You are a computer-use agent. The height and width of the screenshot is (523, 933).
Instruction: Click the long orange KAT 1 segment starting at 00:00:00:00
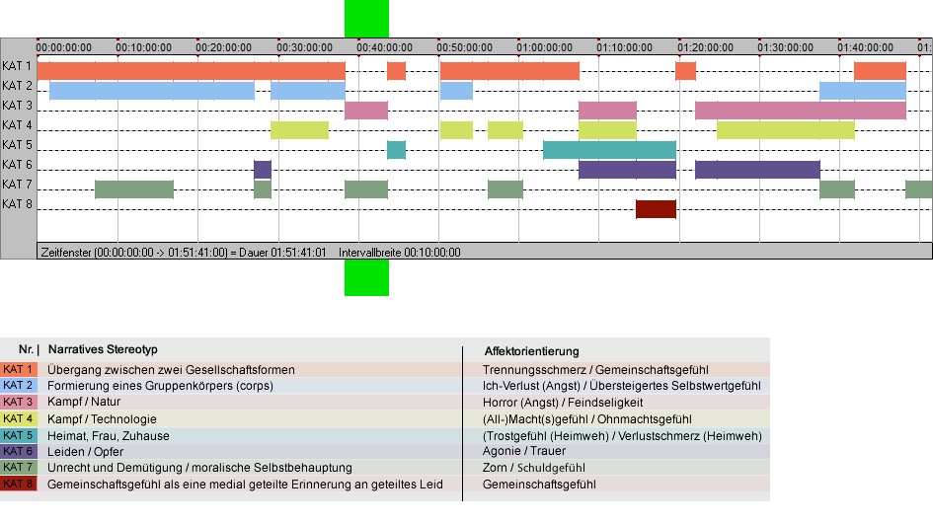pyautogui.click(x=191, y=71)
